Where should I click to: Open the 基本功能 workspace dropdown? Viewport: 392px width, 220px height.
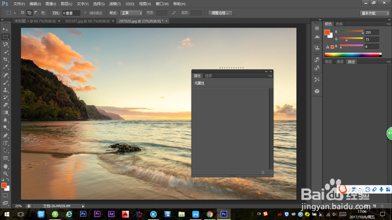click(374, 13)
